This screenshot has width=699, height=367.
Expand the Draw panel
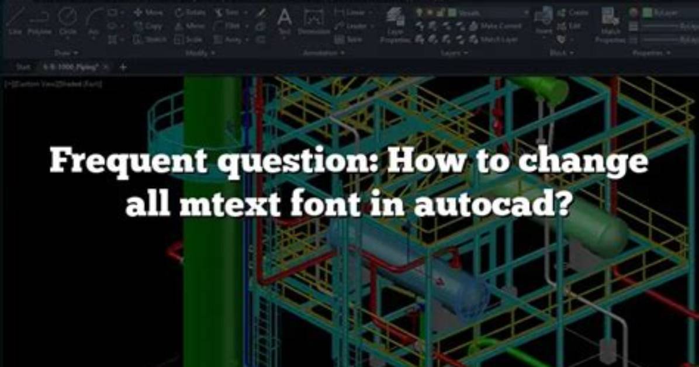pos(66,53)
